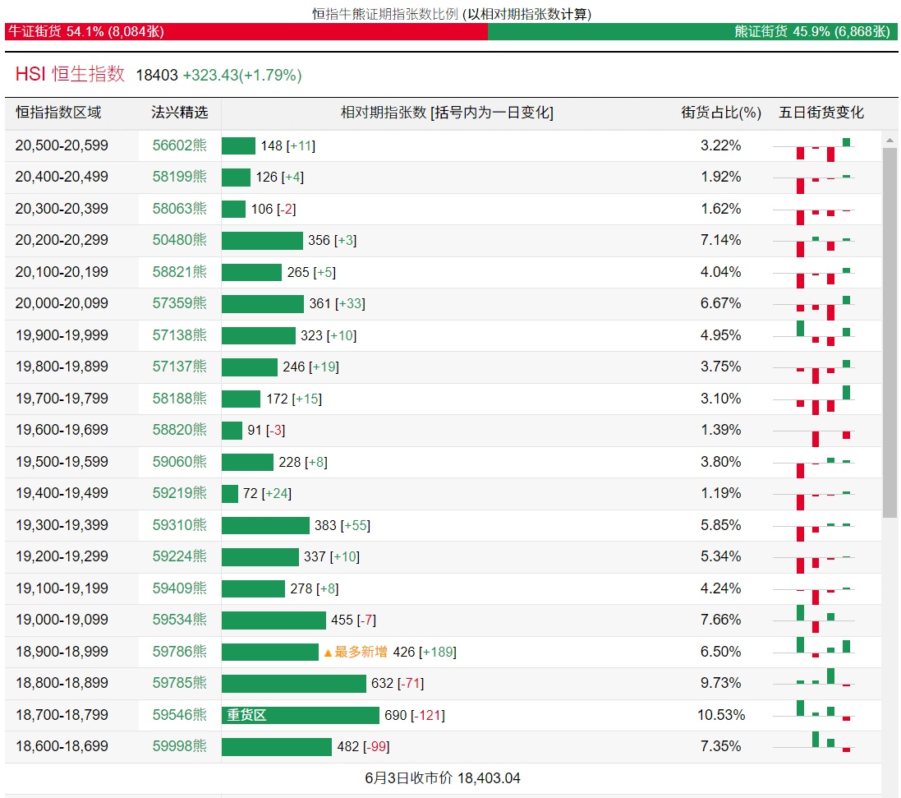Click the vertical scrollbar thumb
This screenshot has height=798, width=901.
pyautogui.click(x=890, y=329)
